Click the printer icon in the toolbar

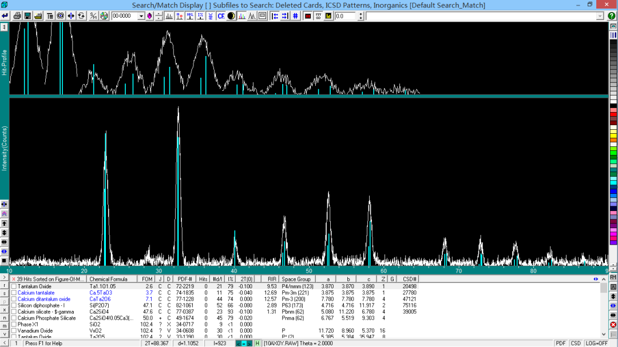tap(17, 16)
